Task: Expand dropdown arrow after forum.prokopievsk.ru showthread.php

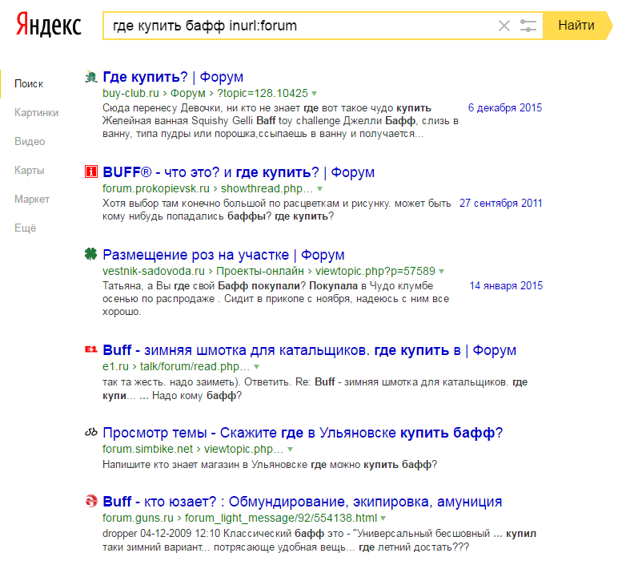Action: tap(320, 189)
